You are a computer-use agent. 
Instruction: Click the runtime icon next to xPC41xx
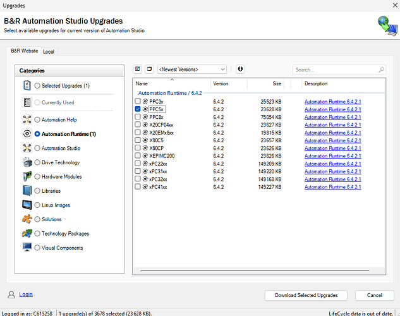pyautogui.click(x=145, y=186)
